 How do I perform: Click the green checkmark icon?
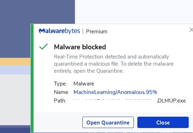click(x=44, y=46)
